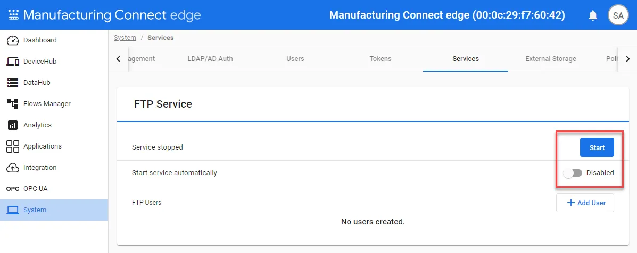
Task: Click the plus icon on Add User
Action: coord(571,203)
